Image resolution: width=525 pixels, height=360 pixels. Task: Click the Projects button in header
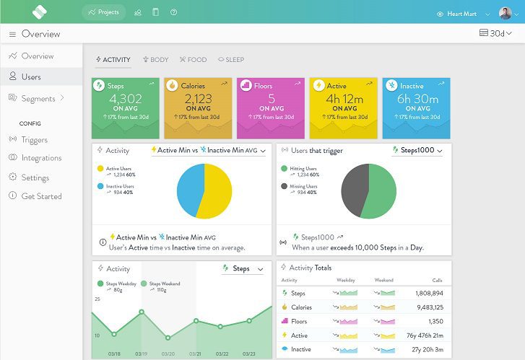pos(104,12)
